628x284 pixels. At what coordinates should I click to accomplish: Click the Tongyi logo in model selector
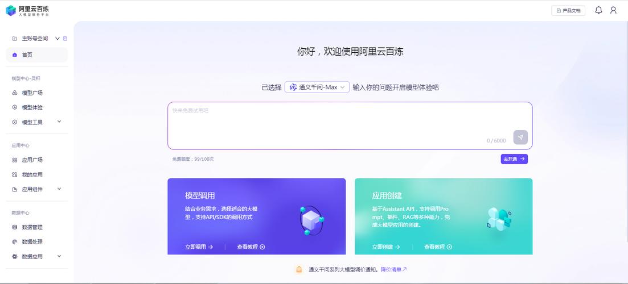point(293,87)
